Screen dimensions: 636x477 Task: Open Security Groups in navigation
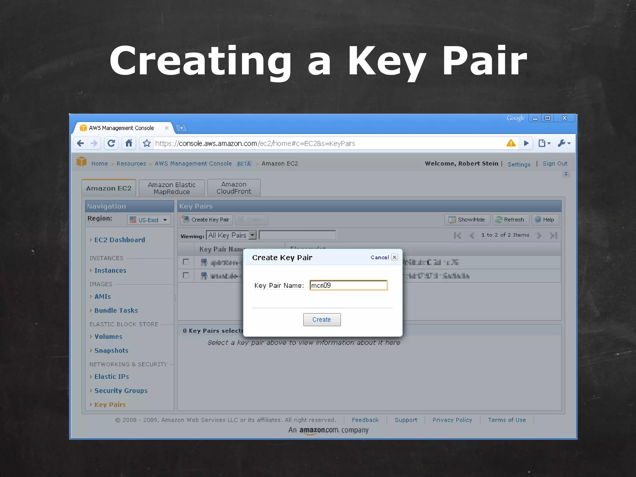point(121,391)
